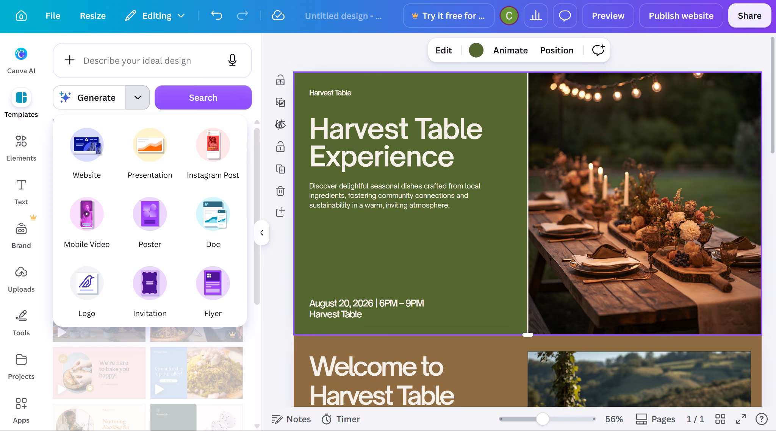Open the Uploads panel
The image size is (776, 431).
tap(21, 279)
